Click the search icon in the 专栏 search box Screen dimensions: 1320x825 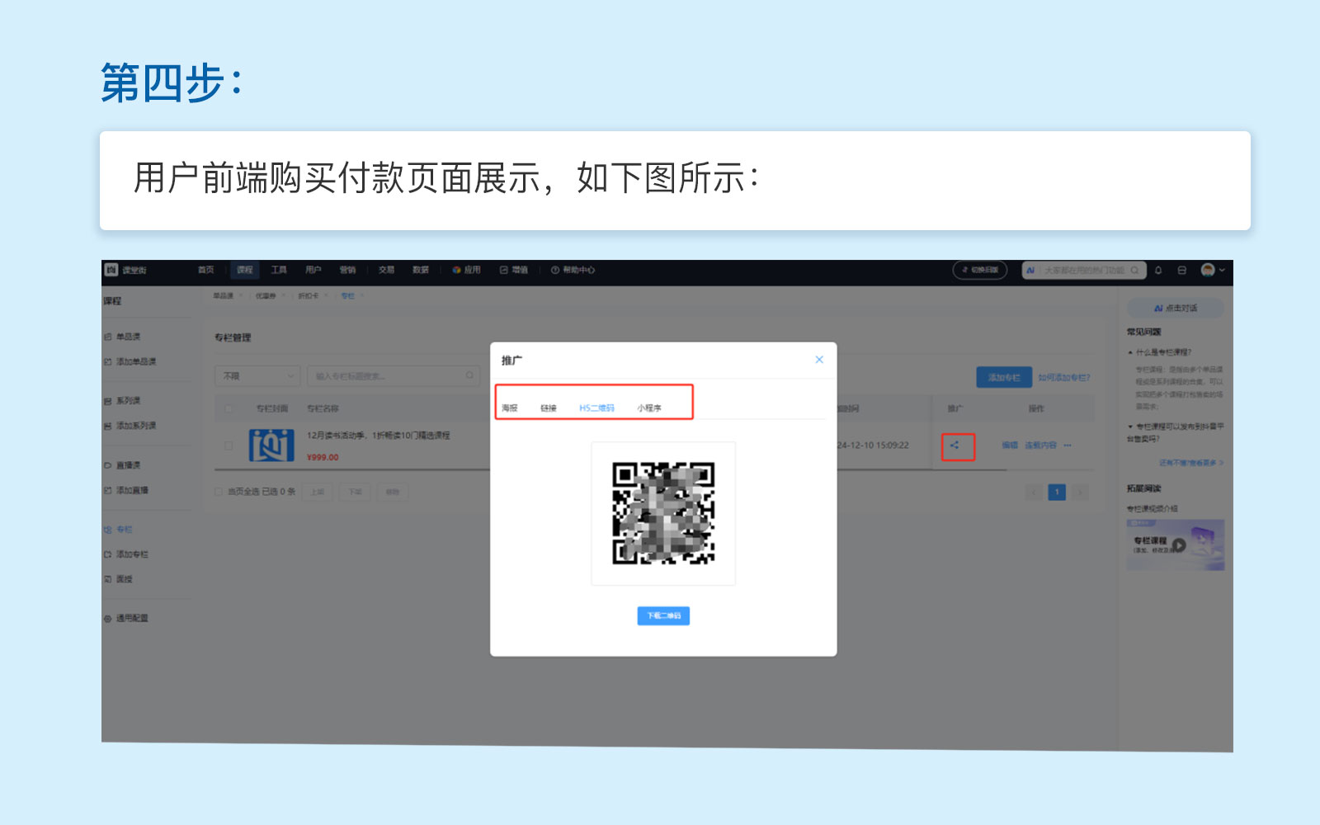tap(470, 375)
